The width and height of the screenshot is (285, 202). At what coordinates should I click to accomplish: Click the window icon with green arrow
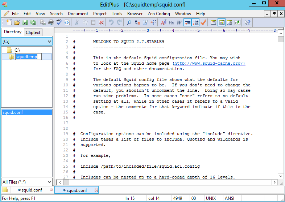(x=237, y=22)
